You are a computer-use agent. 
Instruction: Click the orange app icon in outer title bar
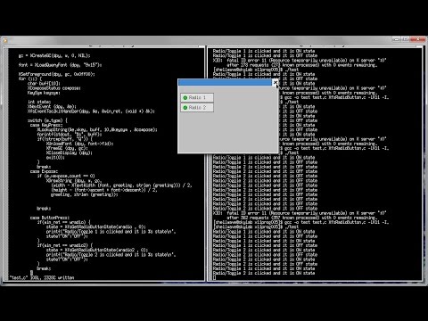(5, 40)
